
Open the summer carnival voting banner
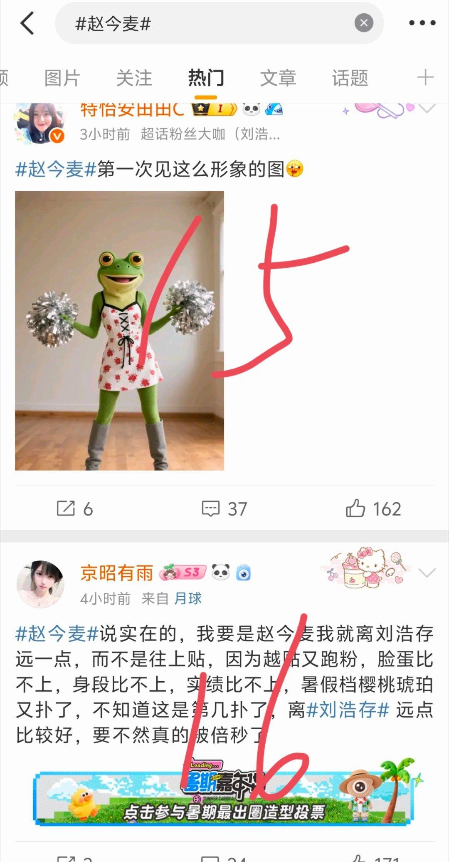224,796
